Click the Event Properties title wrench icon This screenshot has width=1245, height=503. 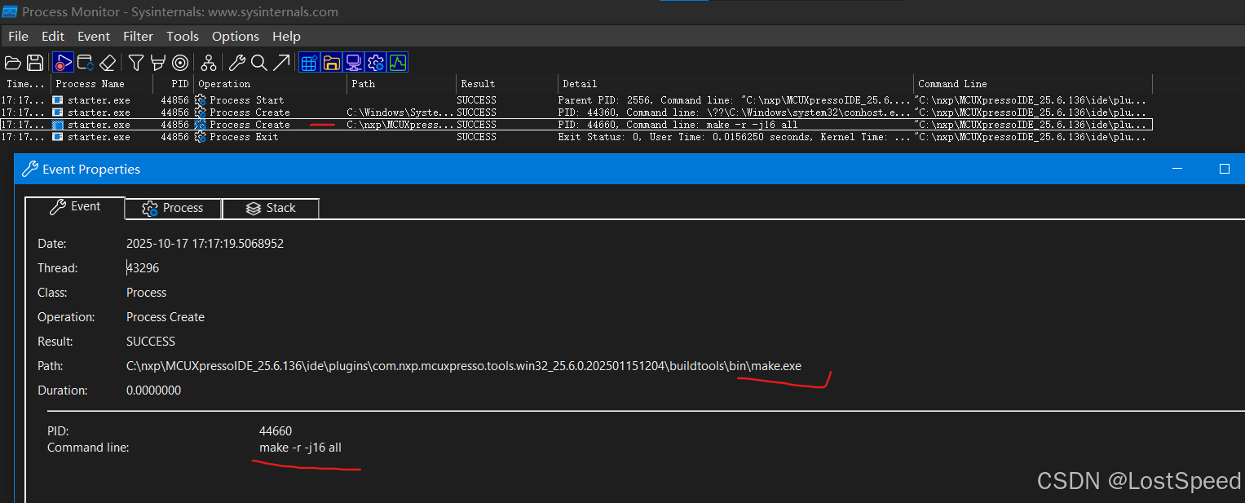30,169
